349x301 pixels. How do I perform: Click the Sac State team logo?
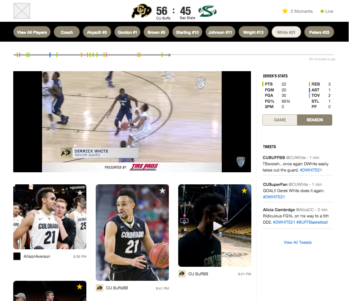pos(207,11)
